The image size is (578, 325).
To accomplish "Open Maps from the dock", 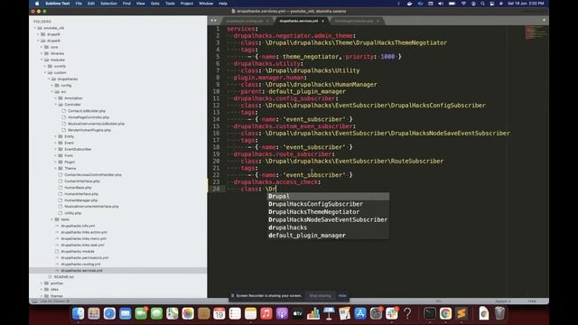I will pos(172,313).
